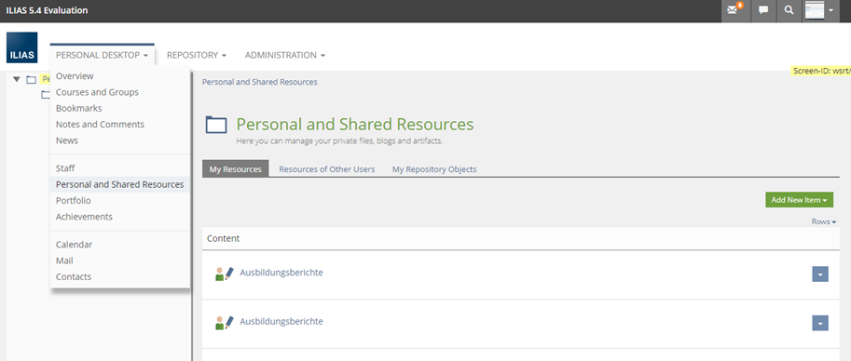Open Bookmarks from the dropdown menu

pos(78,109)
